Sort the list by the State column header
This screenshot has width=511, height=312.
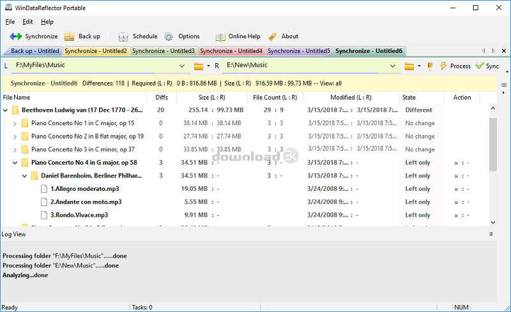click(x=409, y=98)
